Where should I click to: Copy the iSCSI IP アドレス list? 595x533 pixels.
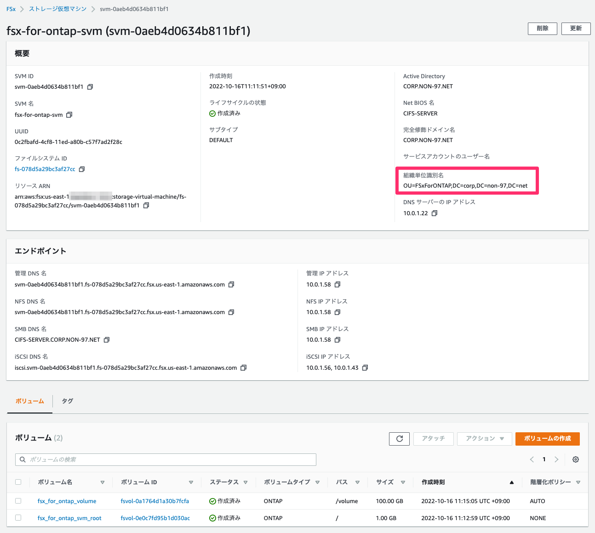click(365, 367)
